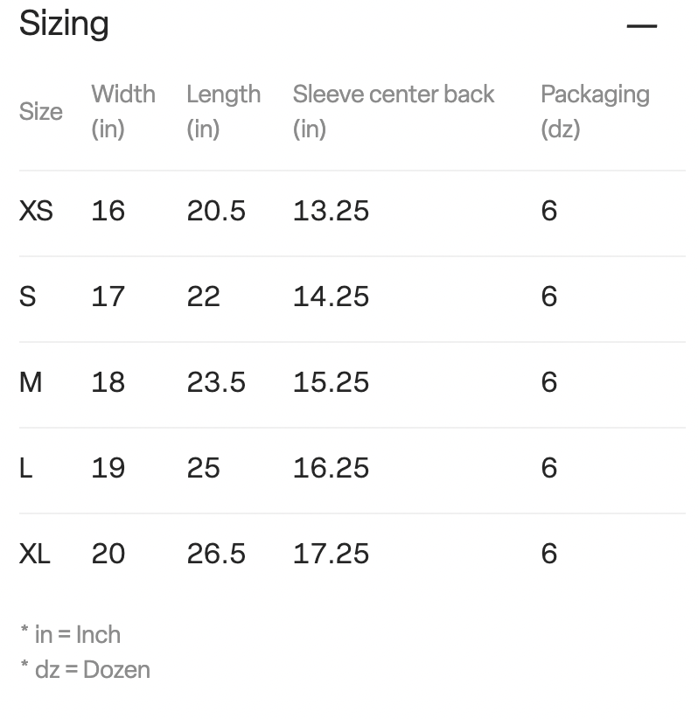Select the XS size row label
The width and height of the screenshot is (698, 719).
[x=36, y=211]
